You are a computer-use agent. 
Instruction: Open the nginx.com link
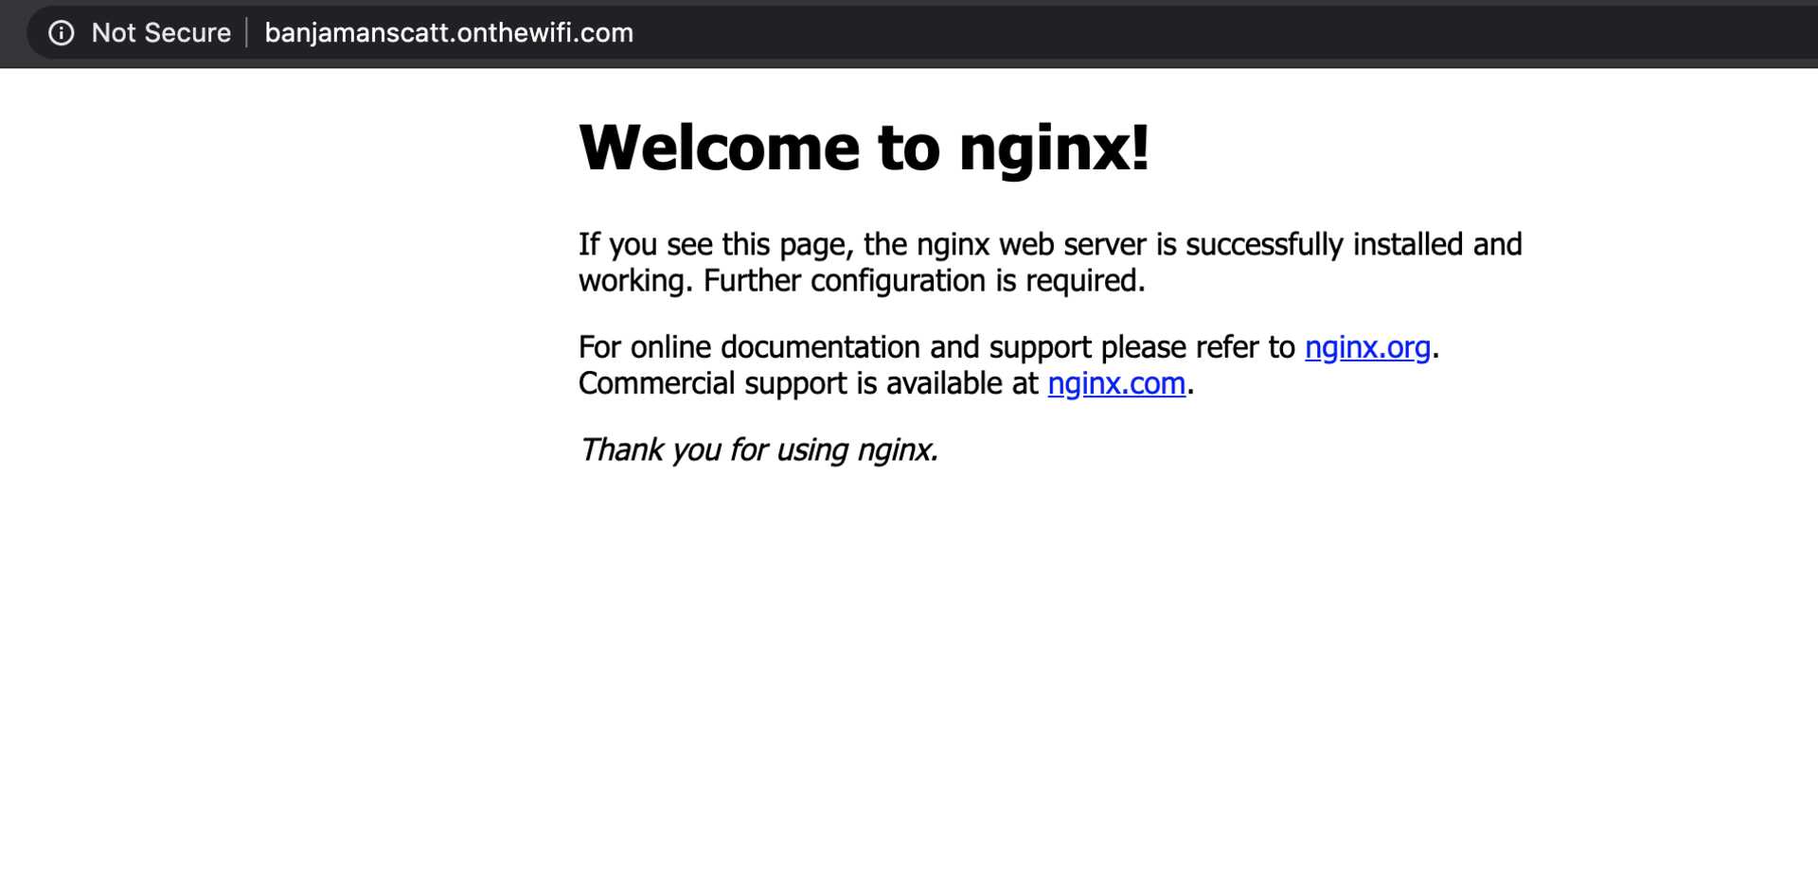click(1116, 383)
